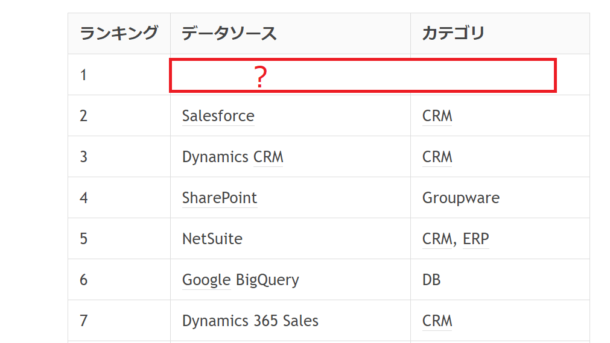Open the ERP category link
The width and height of the screenshot is (610, 343).
tap(475, 239)
